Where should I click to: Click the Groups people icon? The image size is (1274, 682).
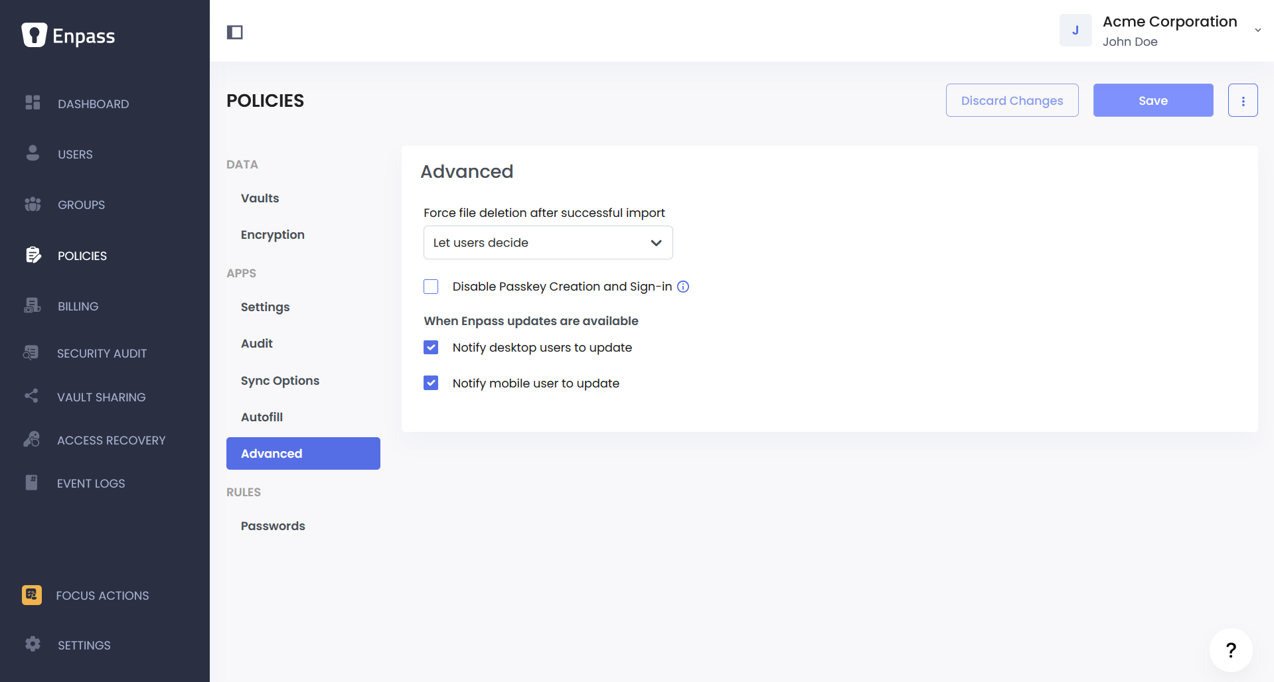coord(33,204)
